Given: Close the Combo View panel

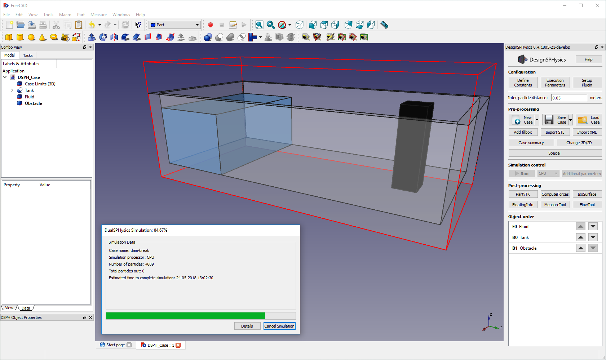Looking at the screenshot, I should [x=90, y=47].
